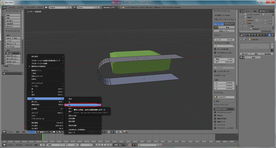Click the 新規レイヤー button
This screenshot has height=148, width=276.
tap(225, 31)
